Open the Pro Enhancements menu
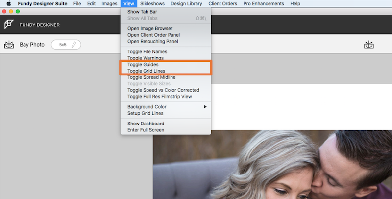Screen dimensions: 392x199 pos(264,4)
